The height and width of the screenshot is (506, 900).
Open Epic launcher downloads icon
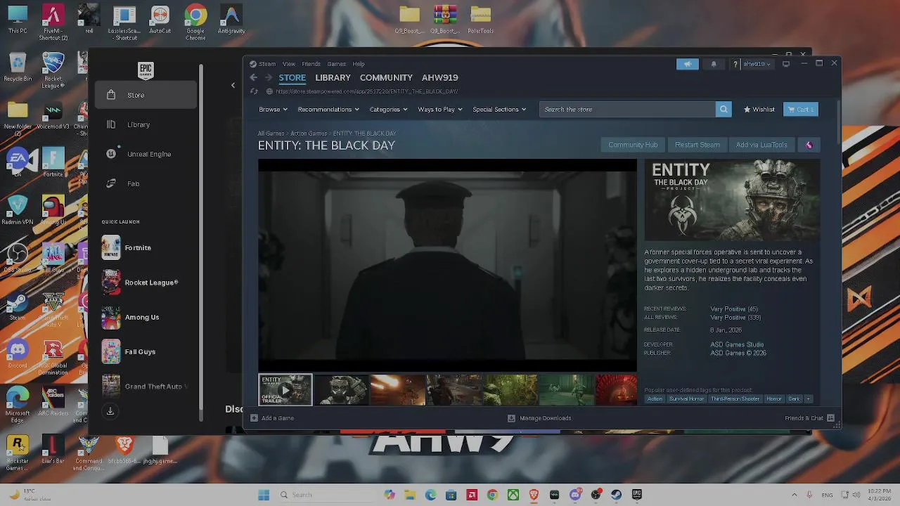(x=110, y=411)
